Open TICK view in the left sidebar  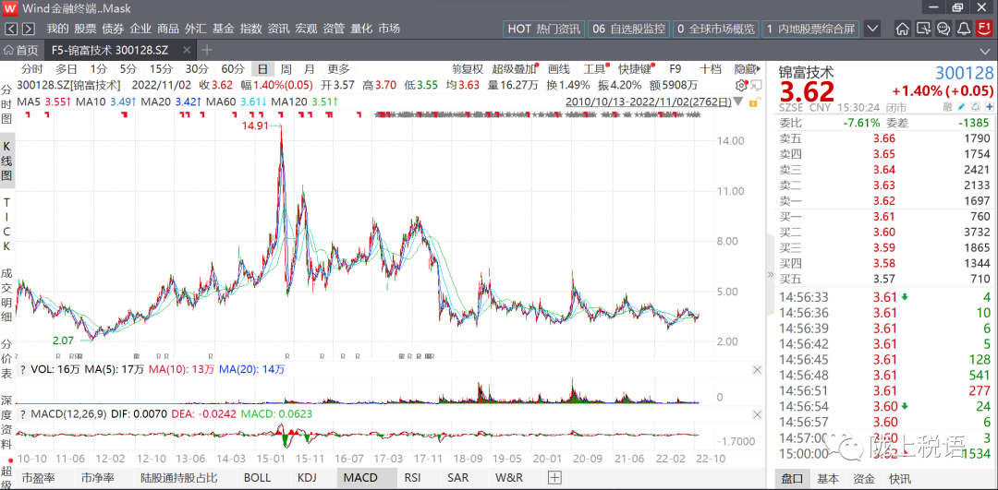(x=7, y=224)
